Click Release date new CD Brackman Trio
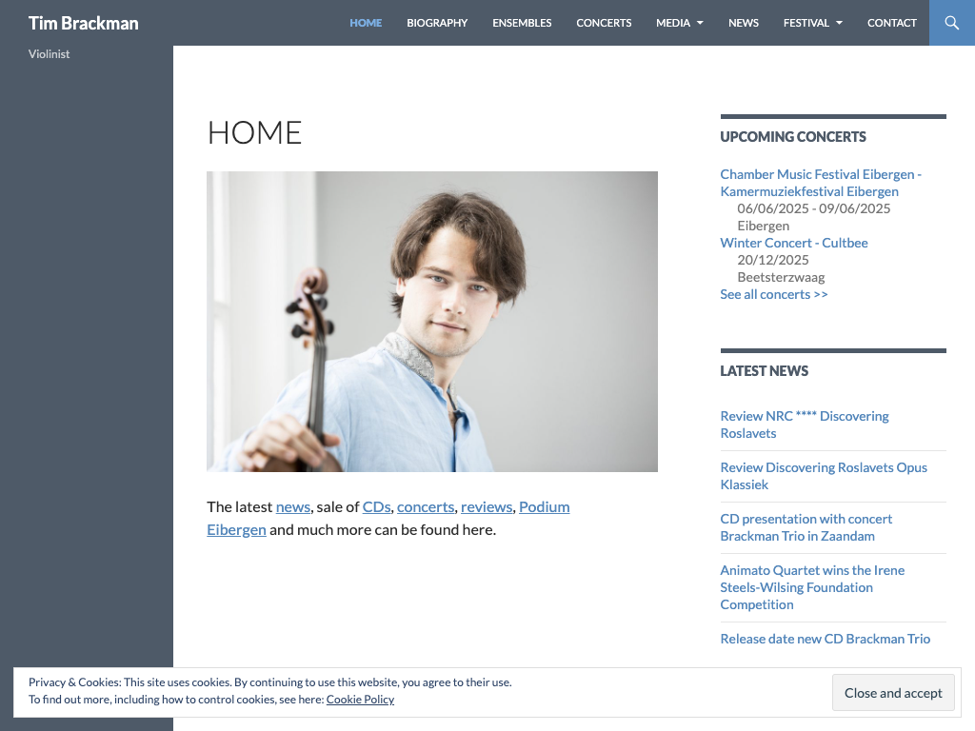The image size is (975, 731). point(826,639)
